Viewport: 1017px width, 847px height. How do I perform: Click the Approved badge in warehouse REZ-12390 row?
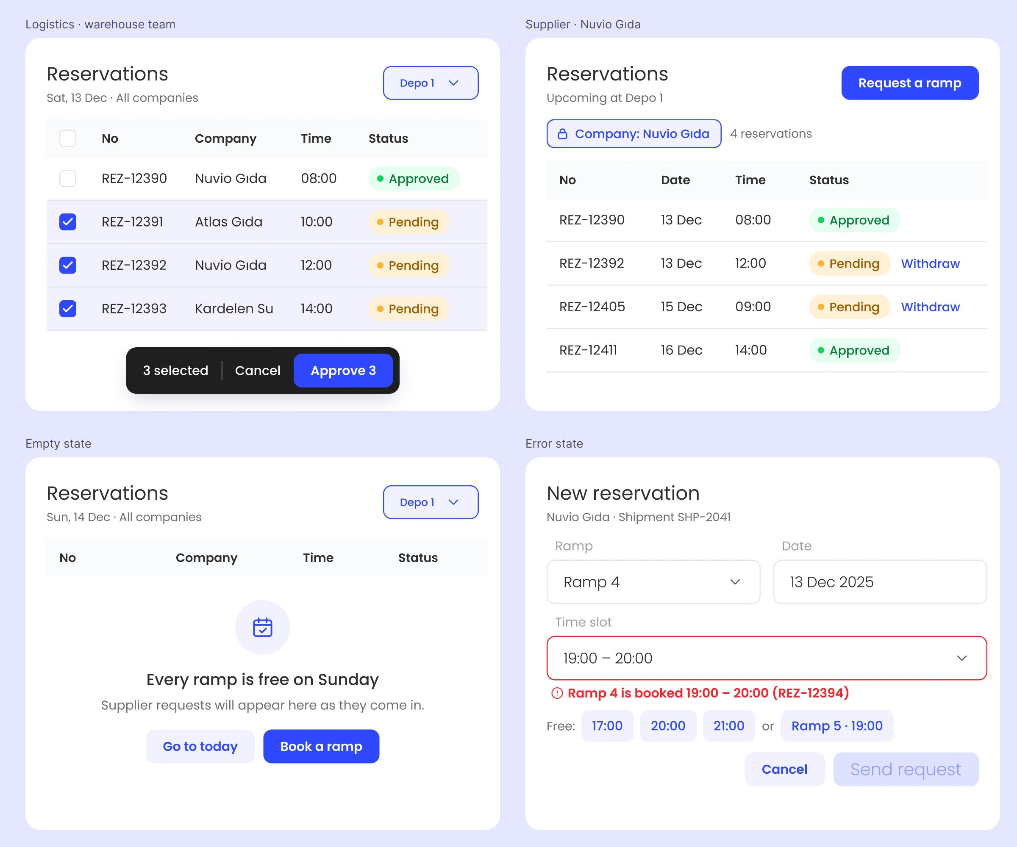click(414, 179)
